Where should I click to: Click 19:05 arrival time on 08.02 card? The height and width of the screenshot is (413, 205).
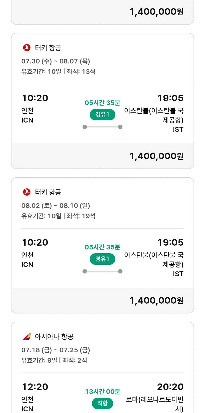tap(170, 242)
